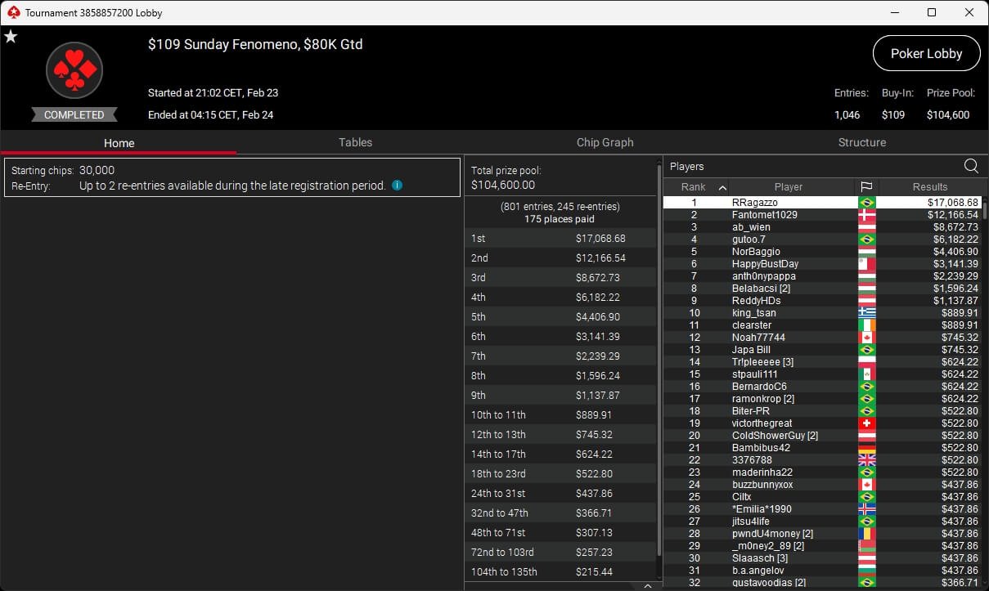The image size is (989, 591).
Task: Select player Fantomet1029 row
Action: tap(821, 214)
